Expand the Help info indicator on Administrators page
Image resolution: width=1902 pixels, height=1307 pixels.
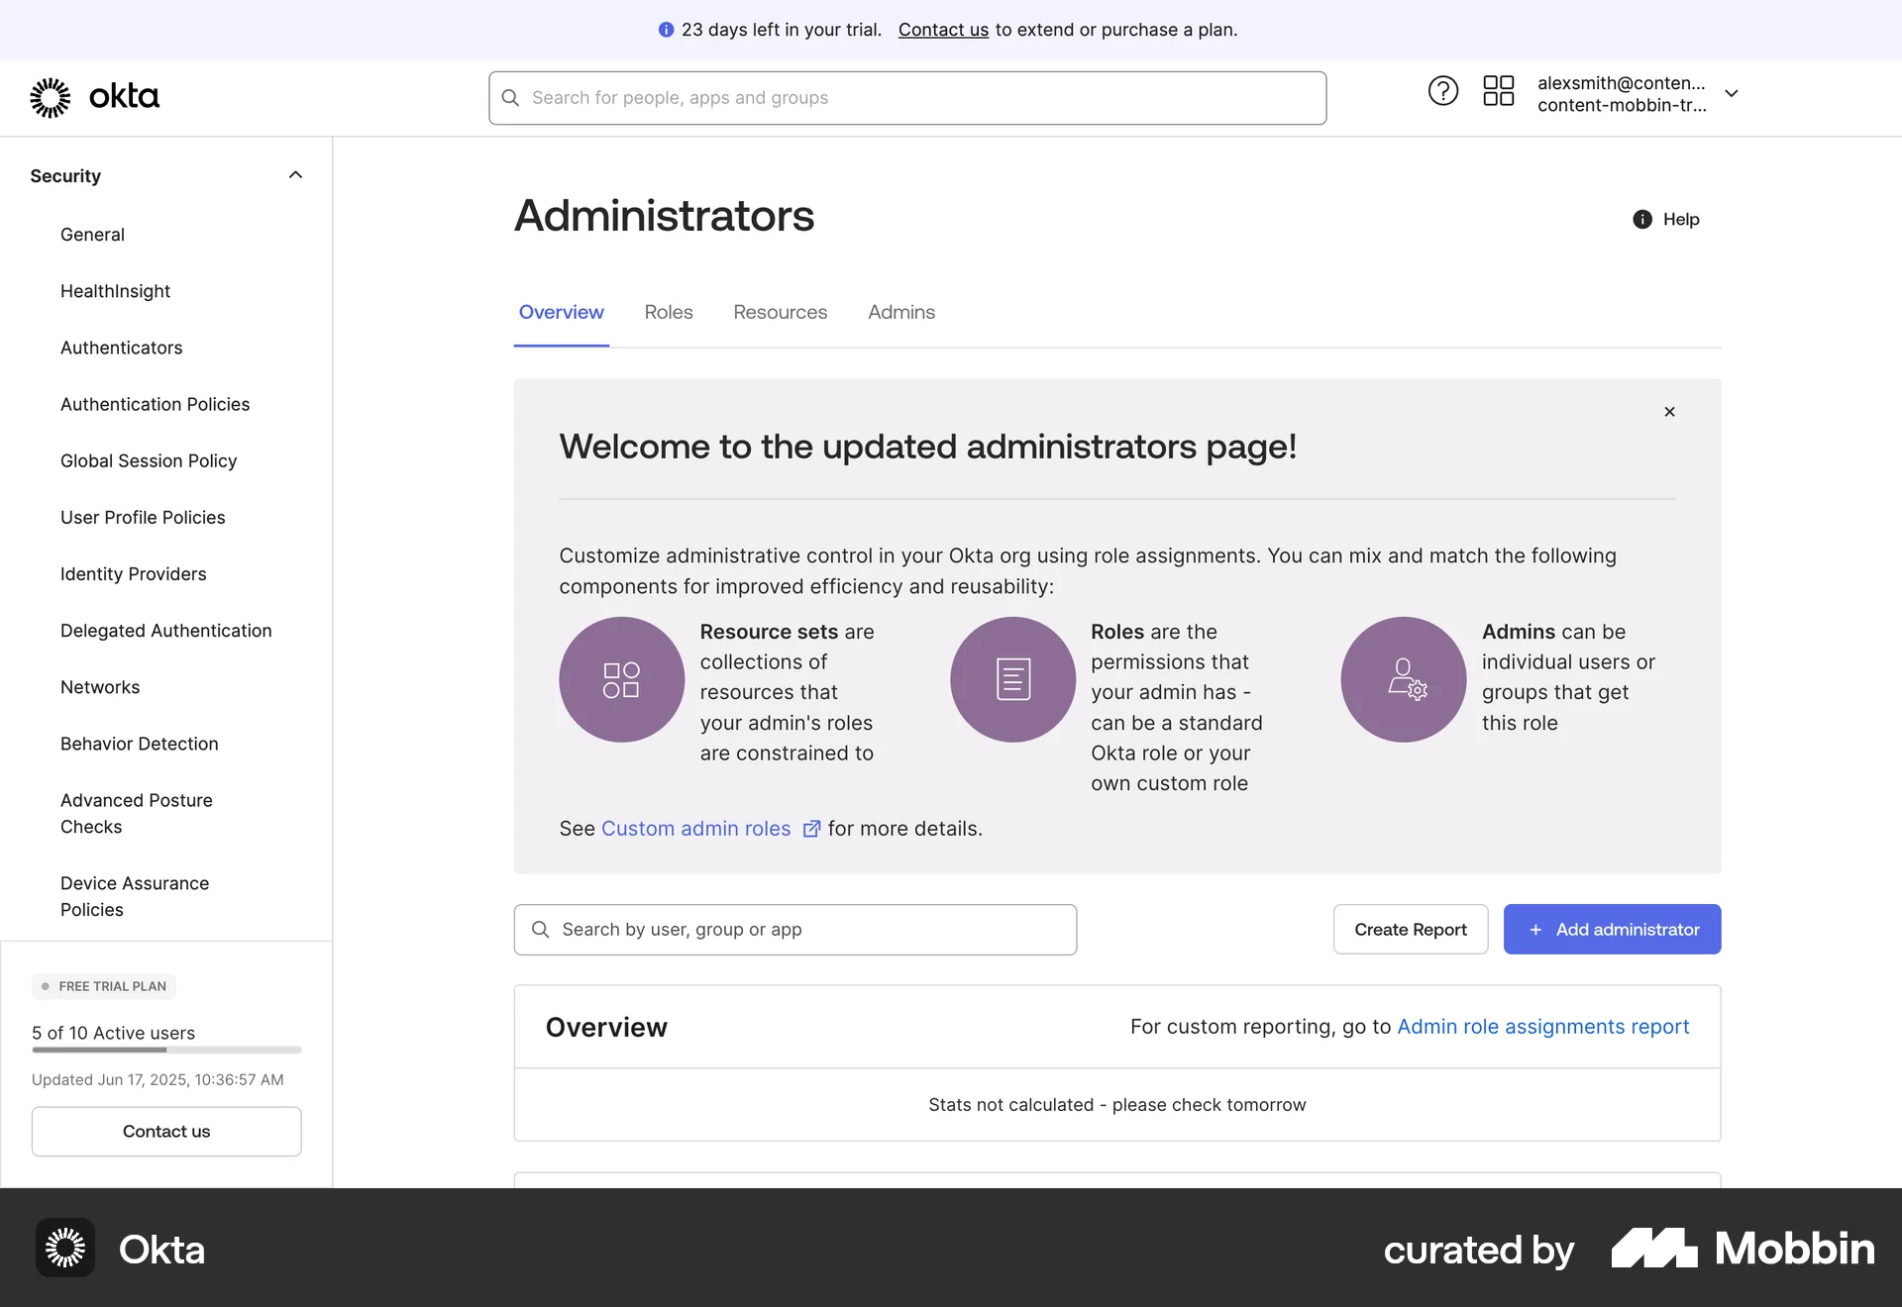[x=1642, y=219]
